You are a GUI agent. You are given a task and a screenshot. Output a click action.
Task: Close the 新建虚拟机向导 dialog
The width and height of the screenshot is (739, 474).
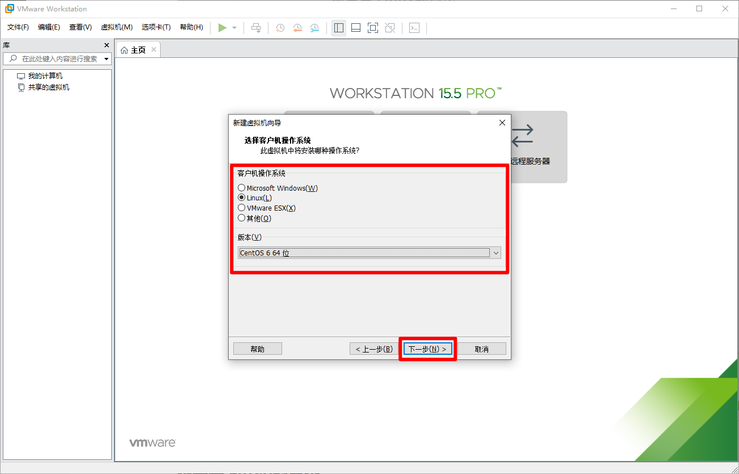click(502, 123)
